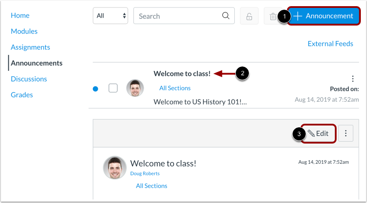Open the All filter dropdown
Viewport: 367px width, 203px height.
point(111,16)
